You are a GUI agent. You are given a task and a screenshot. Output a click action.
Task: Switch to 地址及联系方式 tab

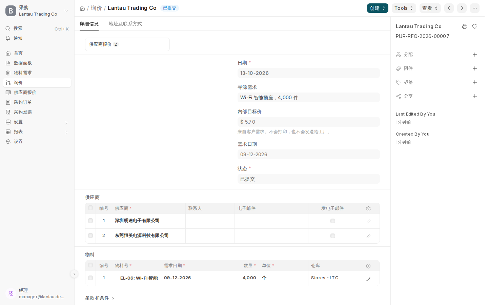point(125,24)
